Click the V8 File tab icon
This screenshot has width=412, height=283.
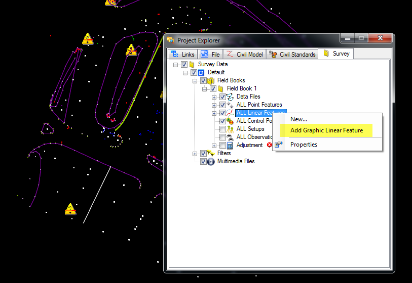coord(204,54)
